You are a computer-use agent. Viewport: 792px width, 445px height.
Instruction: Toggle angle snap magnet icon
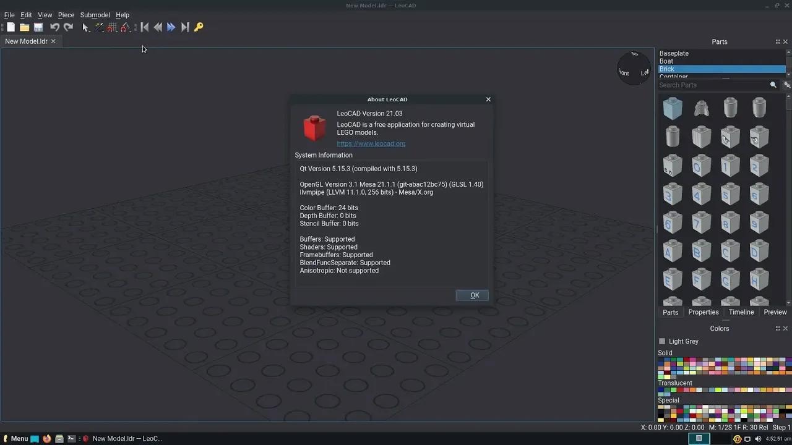click(x=125, y=27)
